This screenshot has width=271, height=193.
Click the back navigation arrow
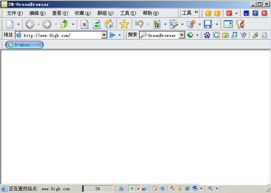(x=30, y=24)
